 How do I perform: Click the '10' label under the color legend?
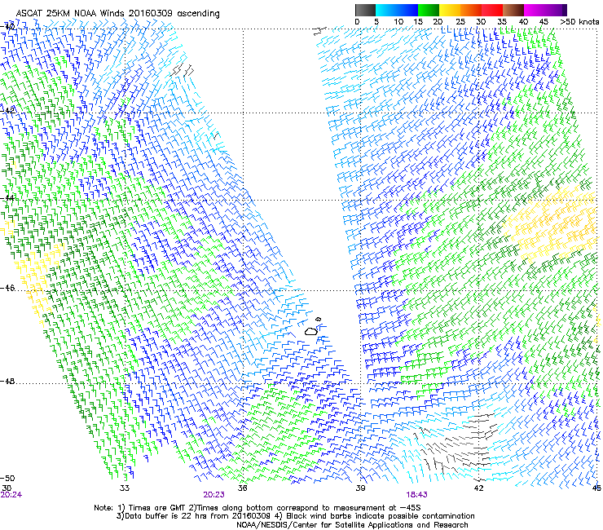point(398,22)
